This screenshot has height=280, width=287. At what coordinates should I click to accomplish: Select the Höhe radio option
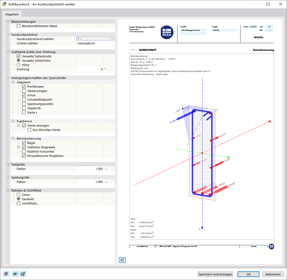point(18,65)
